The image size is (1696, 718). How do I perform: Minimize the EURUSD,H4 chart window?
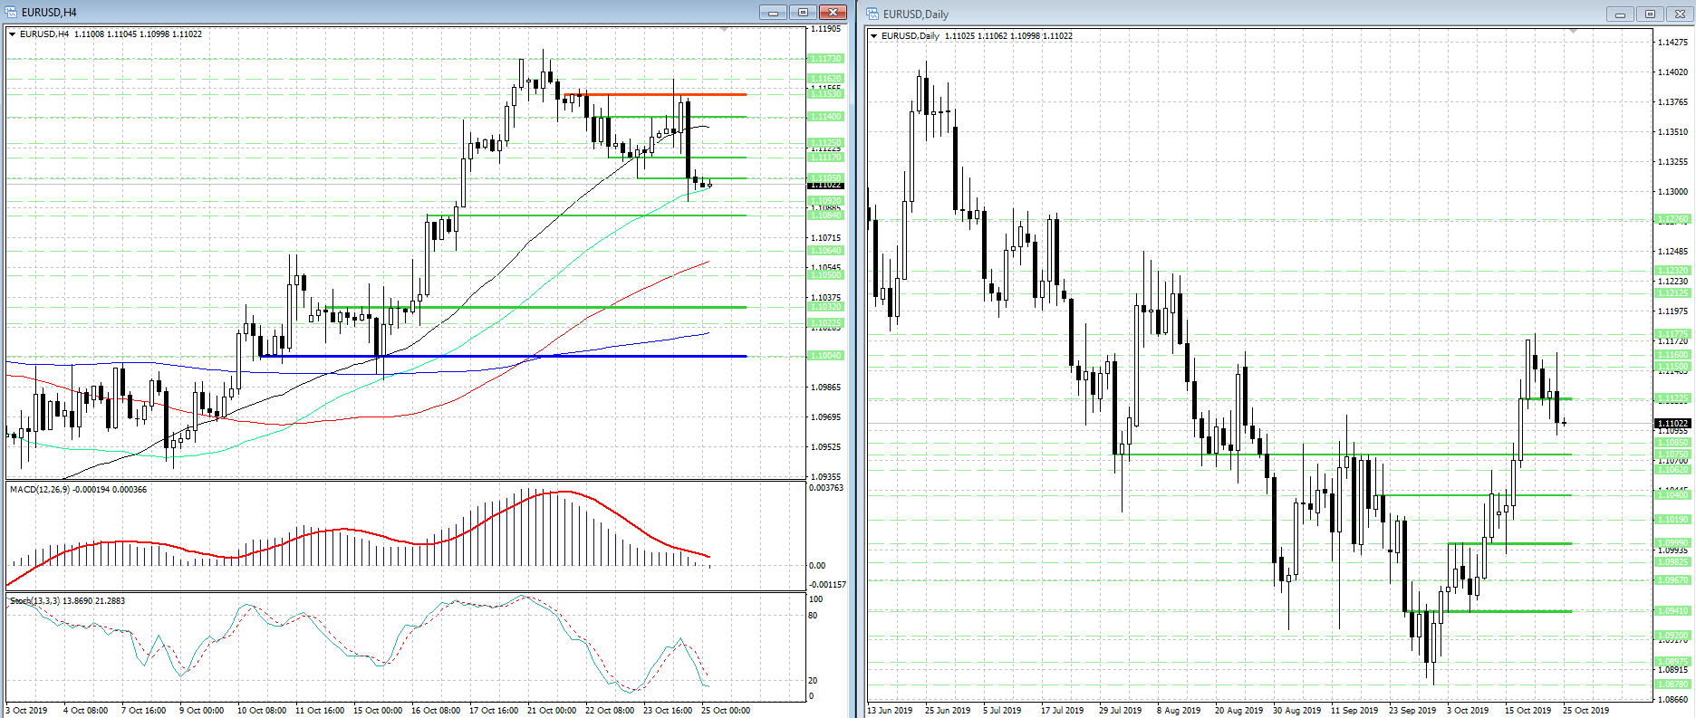pos(773,13)
